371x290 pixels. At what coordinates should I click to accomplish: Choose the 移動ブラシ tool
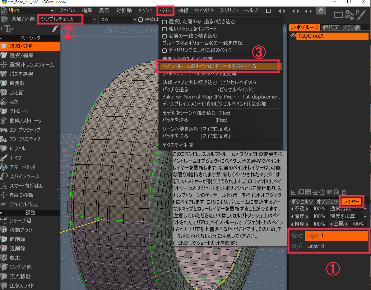pyautogui.click(x=30, y=230)
